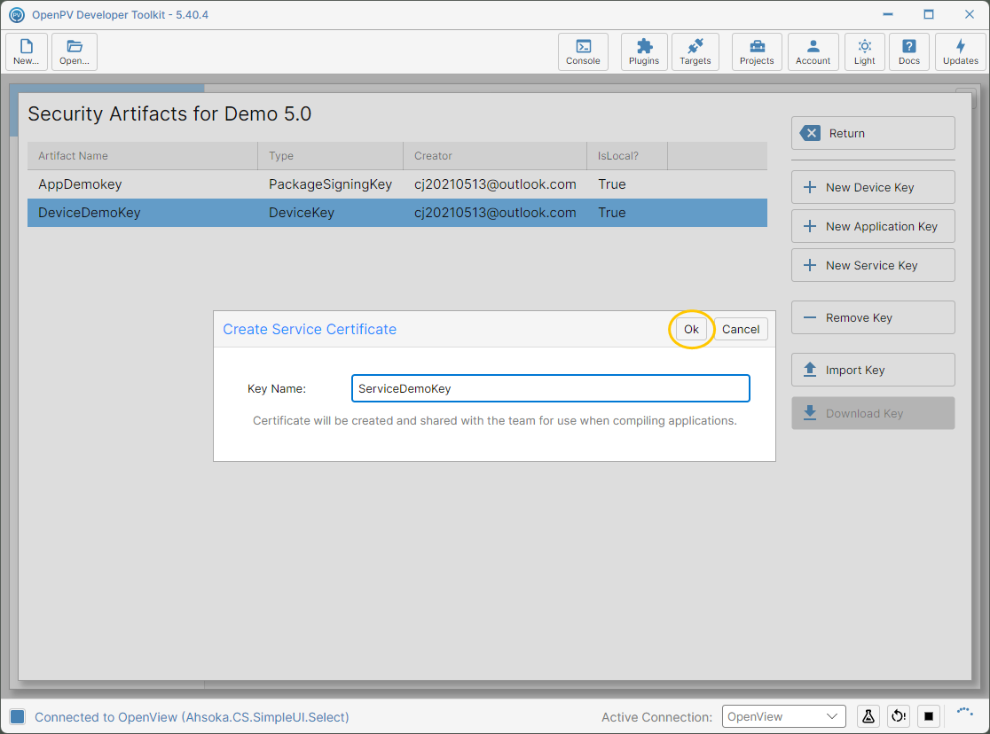
Task: Select the AppDemokey artifact row
Action: [397, 184]
